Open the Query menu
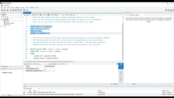The width and height of the screenshot is (174, 98). pos(12,8)
